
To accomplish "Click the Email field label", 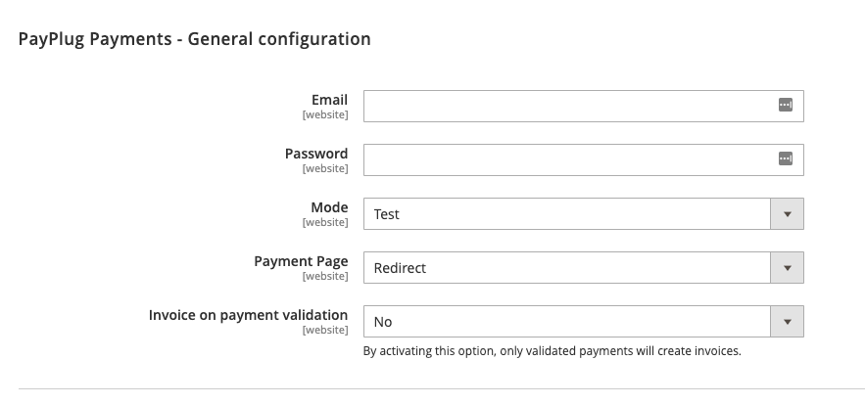I will 329,100.
